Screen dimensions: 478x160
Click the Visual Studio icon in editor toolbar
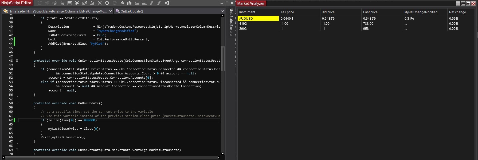click(x=167, y=3)
